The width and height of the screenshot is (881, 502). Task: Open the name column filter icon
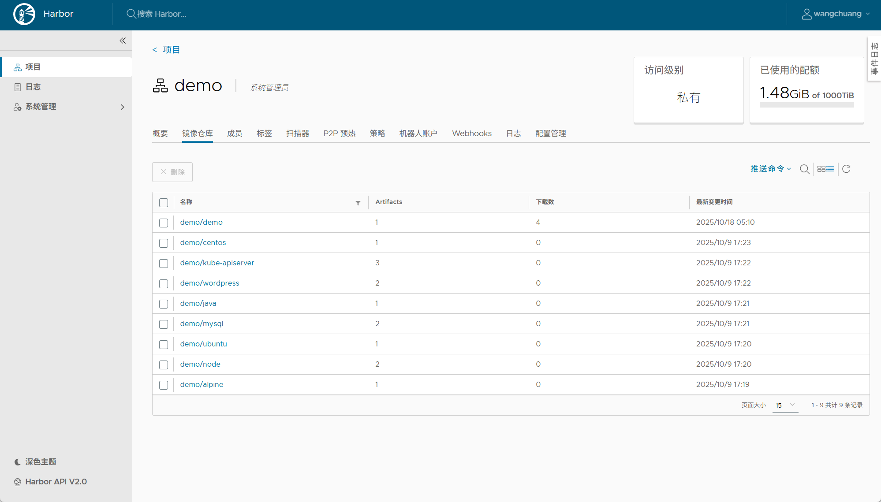(x=358, y=203)
